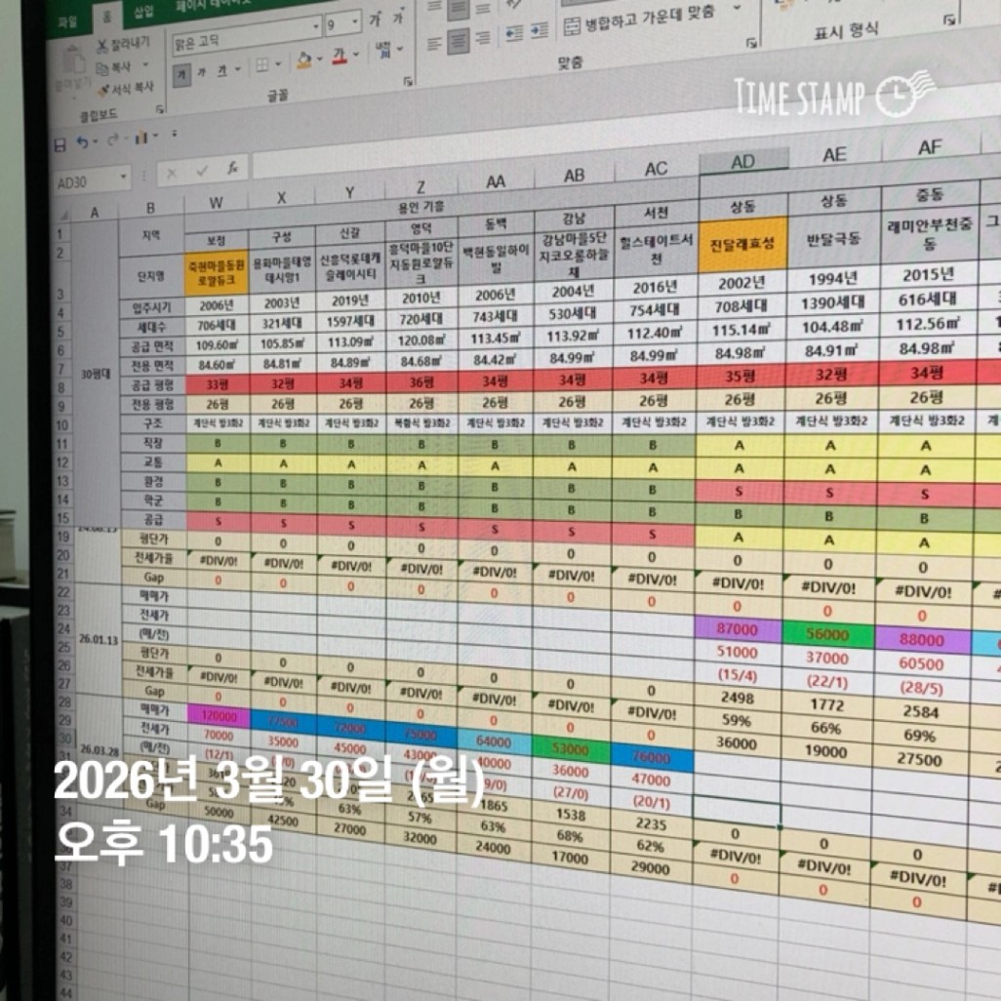1001x1001 pixels.
Task: Toggle vertical middle alignment
Action: tap(458, 10)
